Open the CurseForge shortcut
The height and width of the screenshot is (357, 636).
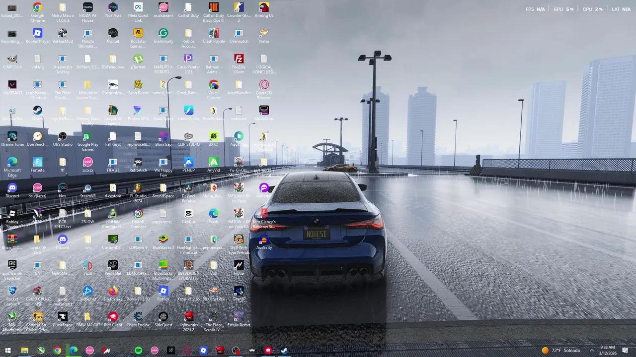63,319
